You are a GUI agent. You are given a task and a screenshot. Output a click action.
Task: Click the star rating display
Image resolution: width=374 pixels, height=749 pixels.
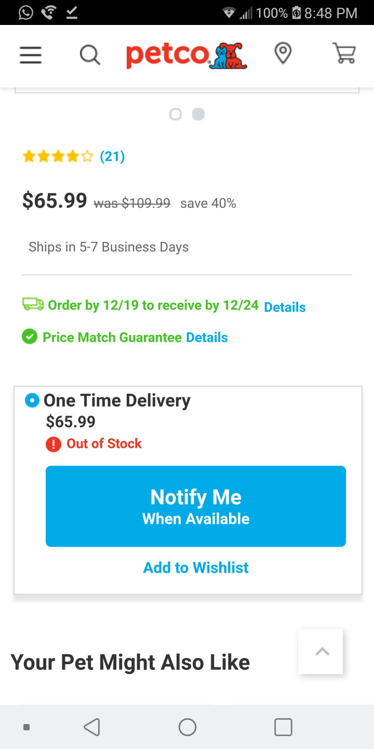(x=58, y=156)
